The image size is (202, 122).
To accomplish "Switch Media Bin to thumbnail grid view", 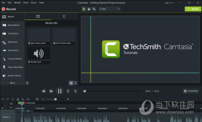I will click(71, 83).
